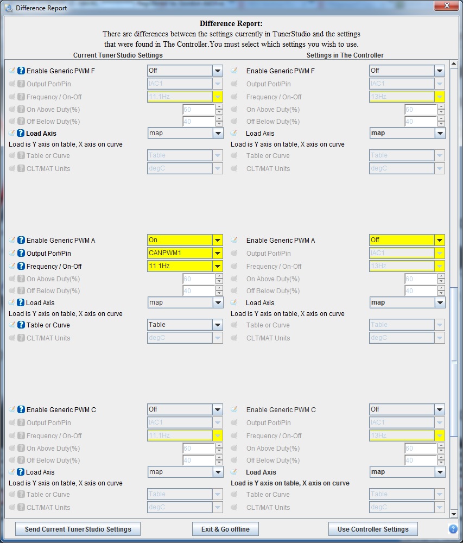Click Controller PWM A On Above Duty stepper
Image resolution: width=463 pixels, height=543 pixels.
tap(441, 279)
